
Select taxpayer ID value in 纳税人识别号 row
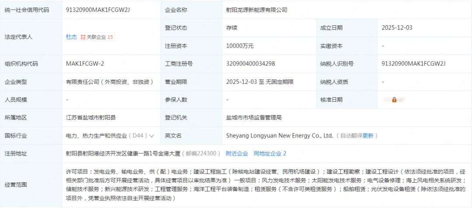413,64
